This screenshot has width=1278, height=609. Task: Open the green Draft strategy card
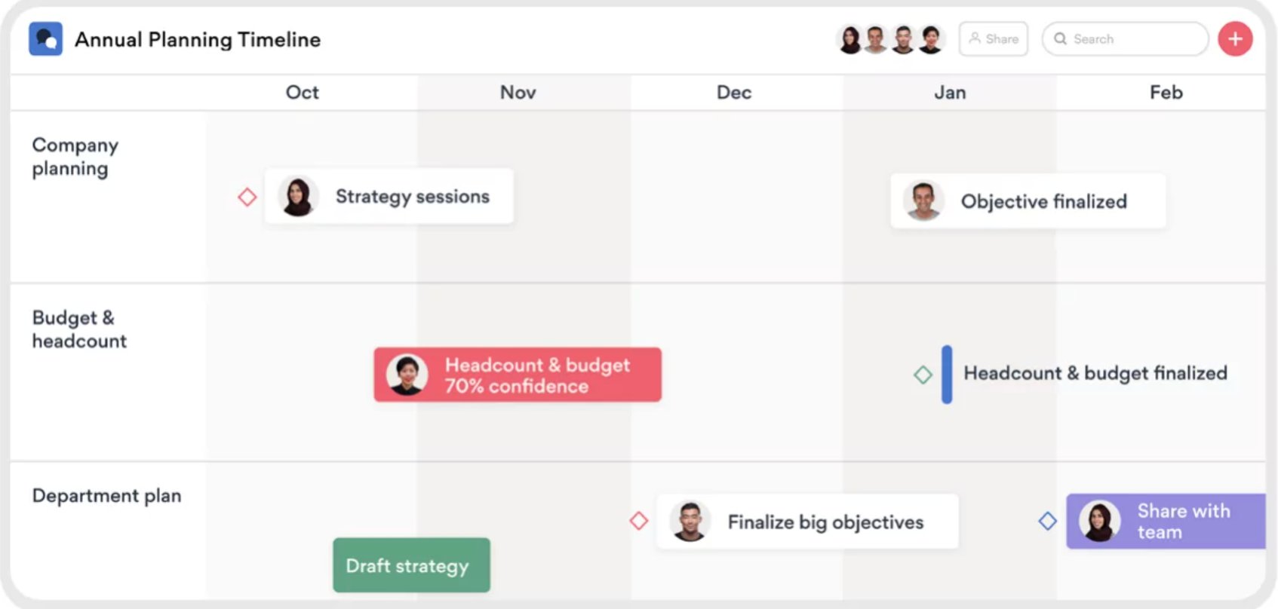click(x=411, y=565)
